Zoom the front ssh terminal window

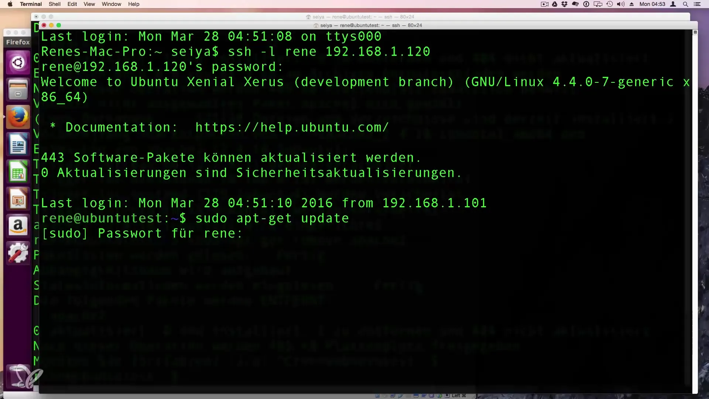point(59,25)
